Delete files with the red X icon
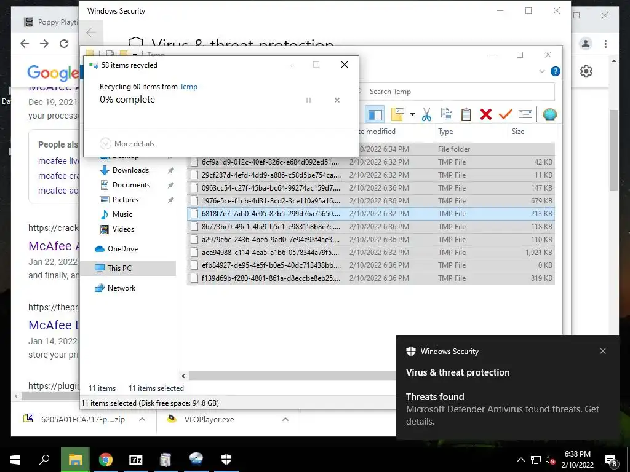The height and width of the screenshot is (472, 630). [486, 115]
